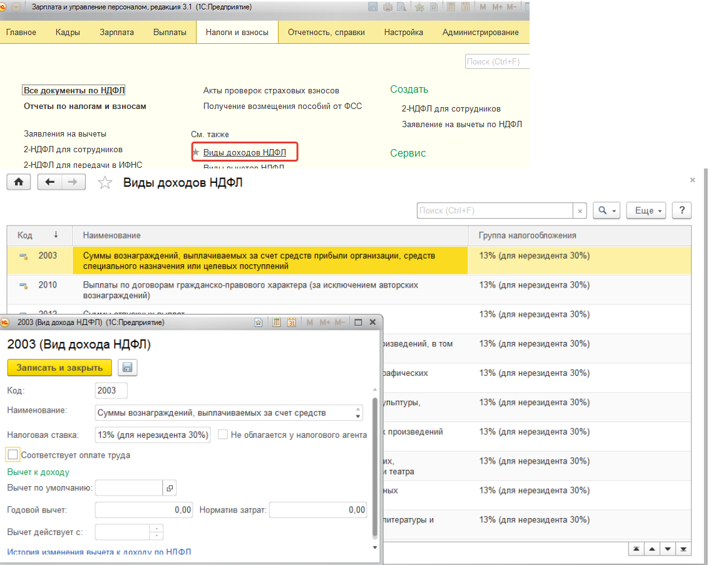Click the print icon in the main title bar

pos(387,7)
